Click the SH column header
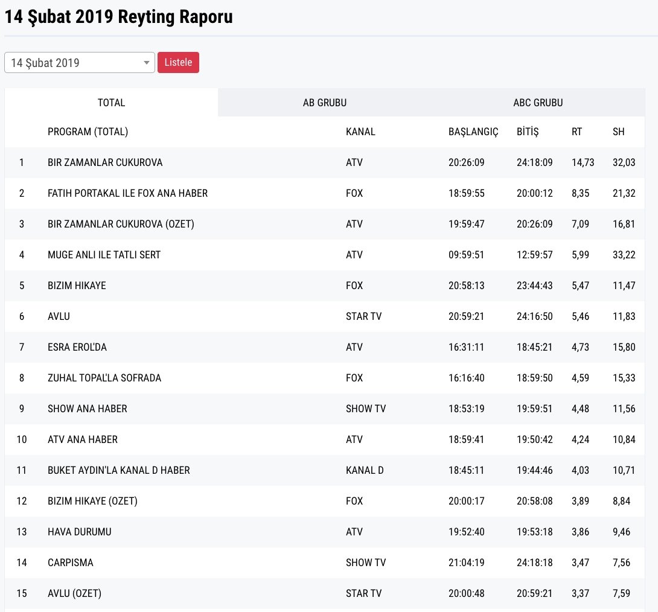The width and height of the screenshot is (658, 612). click(618, 132)
